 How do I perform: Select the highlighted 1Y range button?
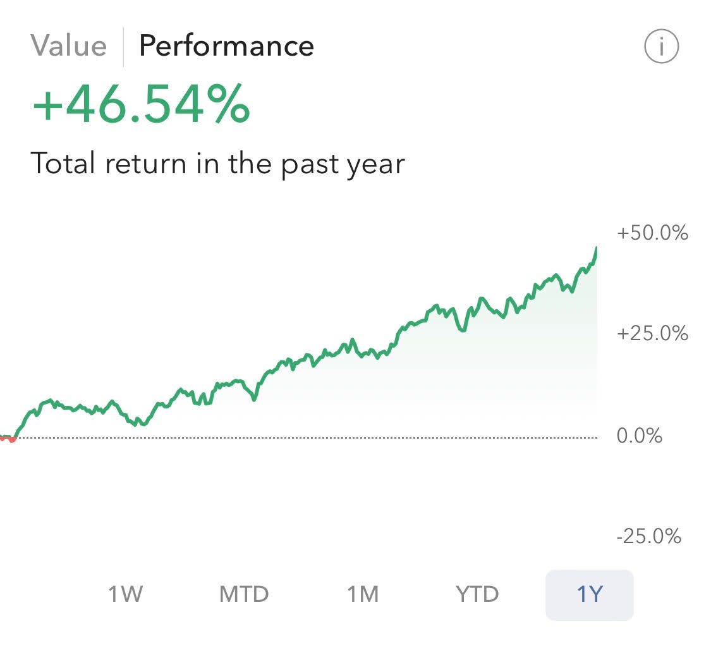pos(589,594)
